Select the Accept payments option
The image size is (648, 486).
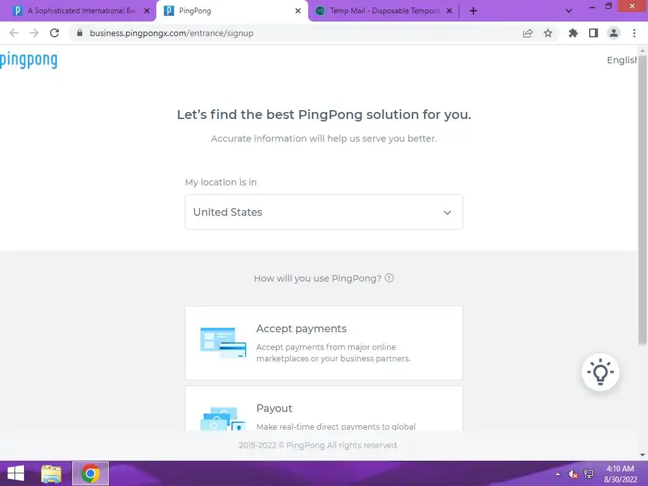tap(323, 343)
